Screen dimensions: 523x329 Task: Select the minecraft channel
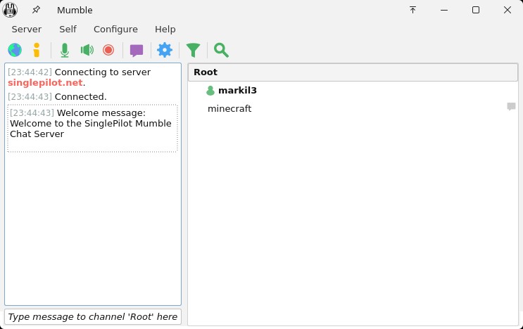229,109
